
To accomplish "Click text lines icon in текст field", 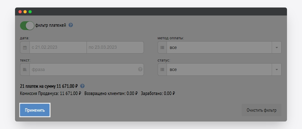I will pos(25,69).
